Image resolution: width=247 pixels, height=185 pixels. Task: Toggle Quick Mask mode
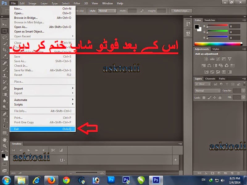5,164
